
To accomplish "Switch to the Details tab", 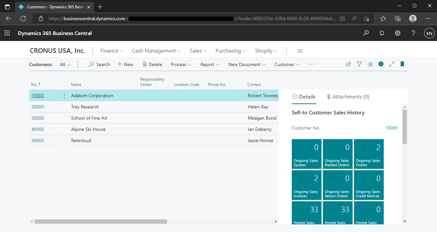I will coord(304,97).
